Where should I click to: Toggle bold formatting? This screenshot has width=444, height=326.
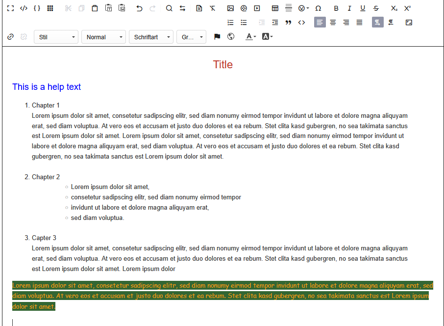(336, 8)
